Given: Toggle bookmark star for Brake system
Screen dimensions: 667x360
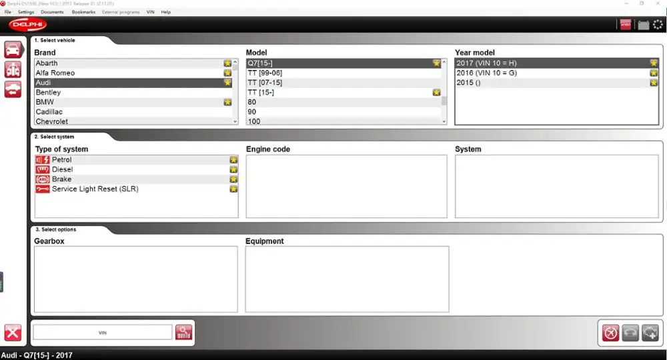Looking at the screenshot, I should coord(233,179).
